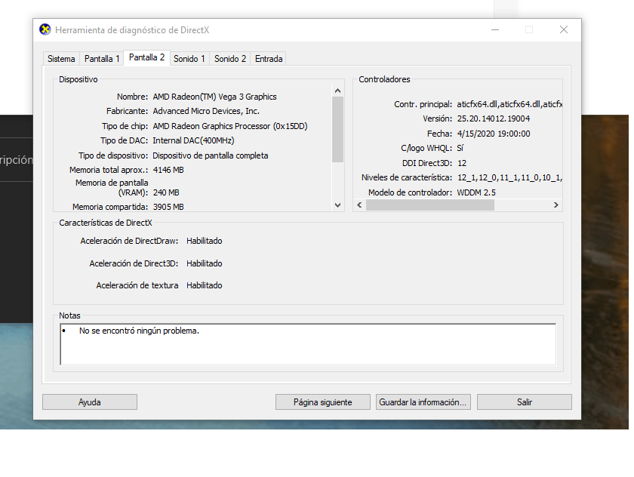Click the WHQL value 'Sí'

point(460,149)
